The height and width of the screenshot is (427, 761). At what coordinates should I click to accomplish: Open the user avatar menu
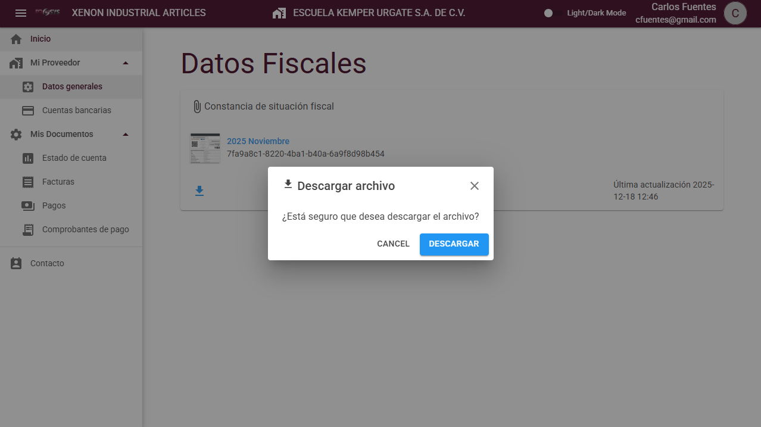(735, 13)
